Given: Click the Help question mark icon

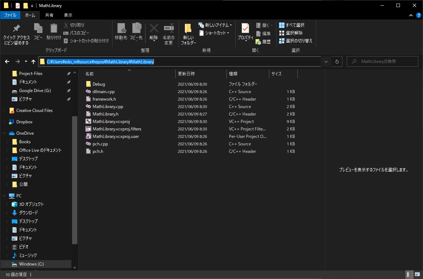Looking at the screenshot, I should 418,15.
